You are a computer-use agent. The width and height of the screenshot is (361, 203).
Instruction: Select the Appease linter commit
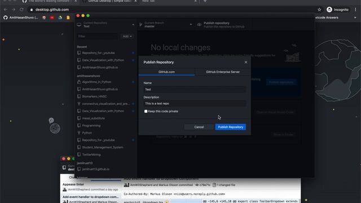pos(90,187)
